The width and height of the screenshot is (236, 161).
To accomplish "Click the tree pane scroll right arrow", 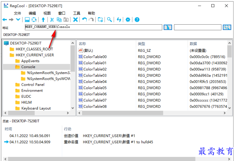I will [68, 113].
